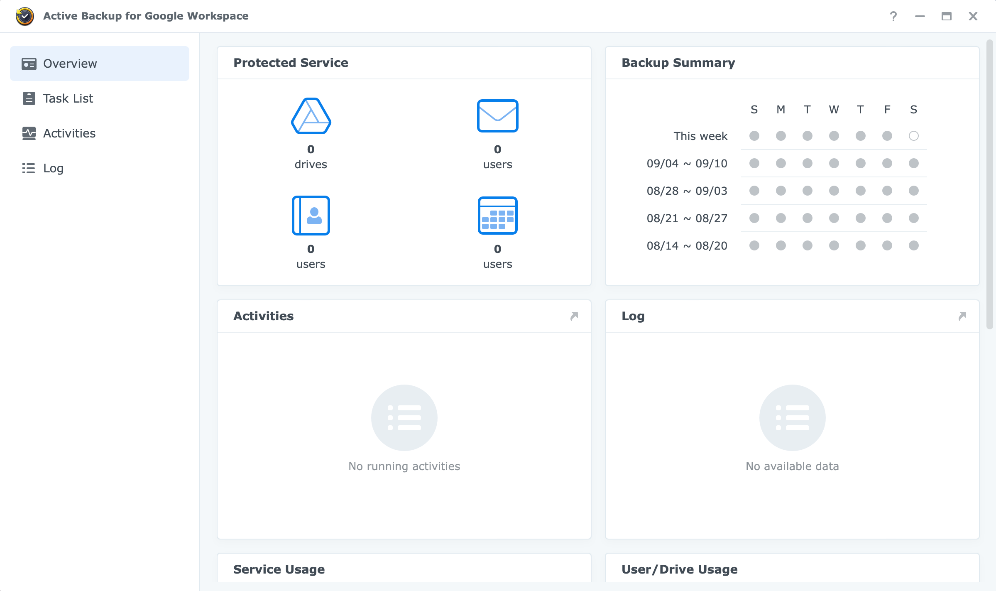Click 08/14 ~ 08/20 Saturday status dot
This screenshot has height=591, width=996.
tap(913, 245)
